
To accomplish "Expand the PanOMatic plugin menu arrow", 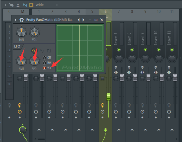I will coord(16,20).
